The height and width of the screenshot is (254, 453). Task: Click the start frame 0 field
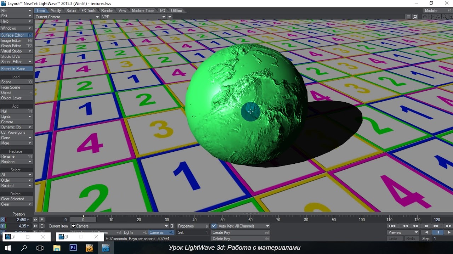[57, 220]
